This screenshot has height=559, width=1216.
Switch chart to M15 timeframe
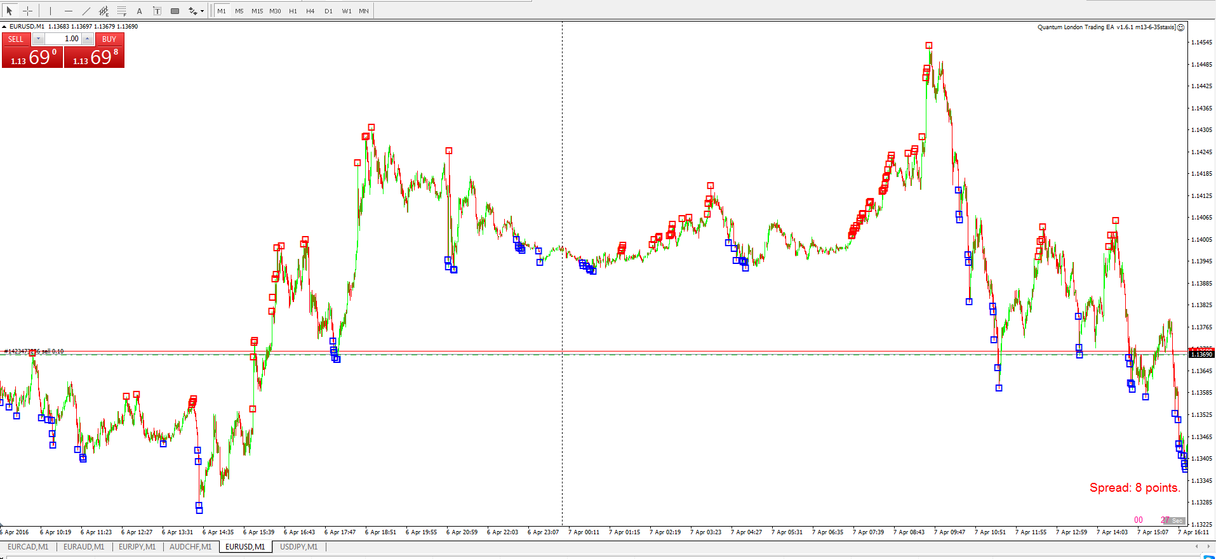click(257, 11)
